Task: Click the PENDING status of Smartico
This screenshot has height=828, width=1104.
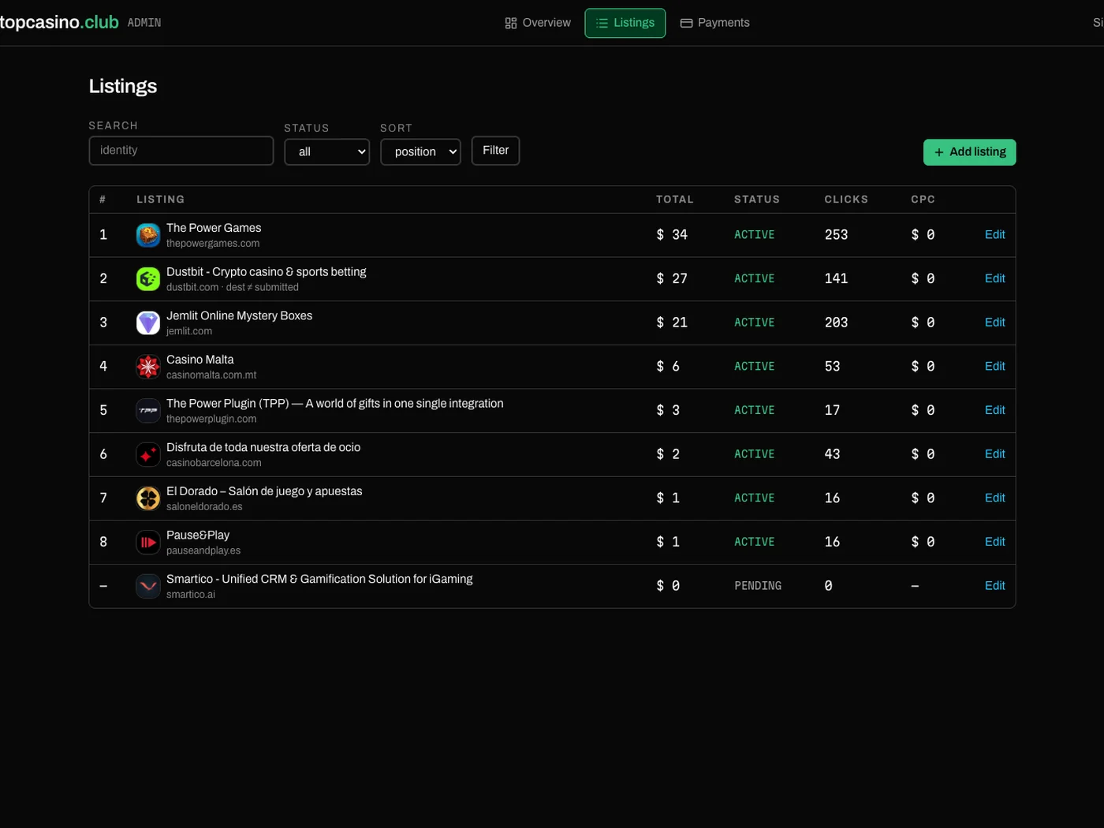Action: [758, 586]
